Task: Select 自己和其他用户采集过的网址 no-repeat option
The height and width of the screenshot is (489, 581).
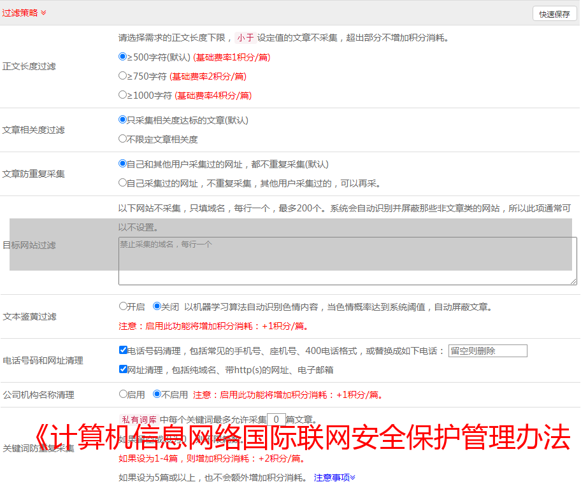Action: click(123, 164)
